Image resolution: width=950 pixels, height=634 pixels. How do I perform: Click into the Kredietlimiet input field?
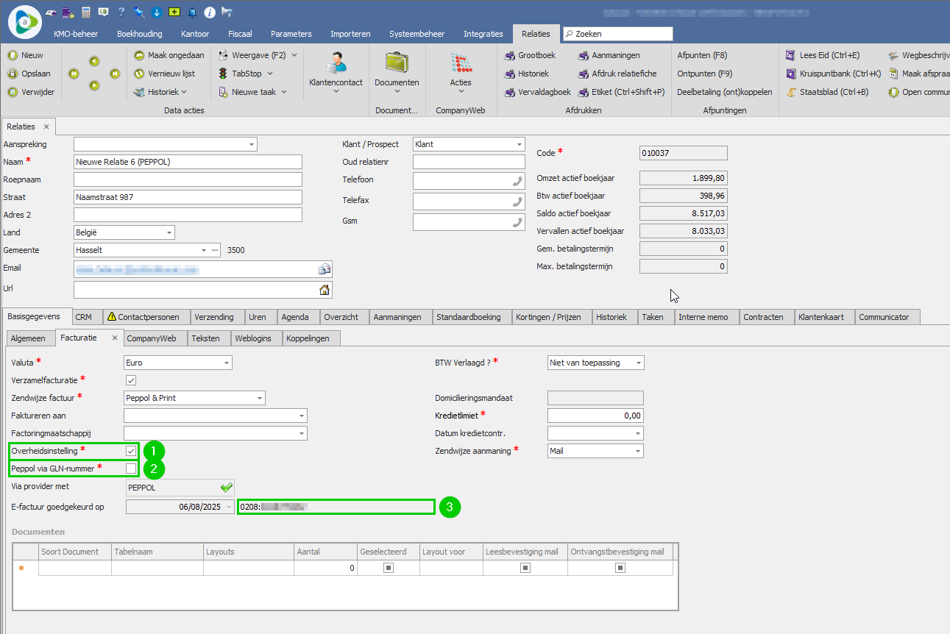595,416
